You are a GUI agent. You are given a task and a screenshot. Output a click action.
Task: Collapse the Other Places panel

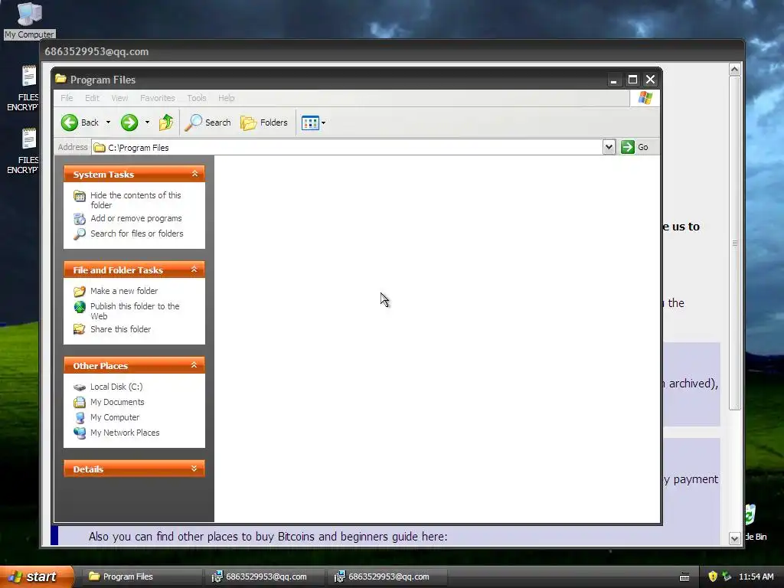[194, 365]
